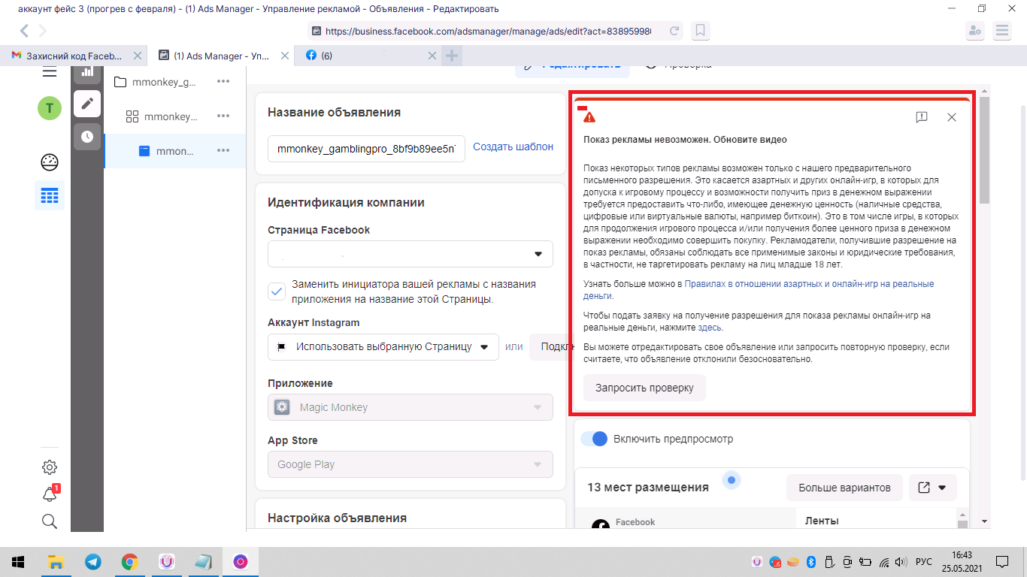Toggle the preview enable switch

click(593, 439)
